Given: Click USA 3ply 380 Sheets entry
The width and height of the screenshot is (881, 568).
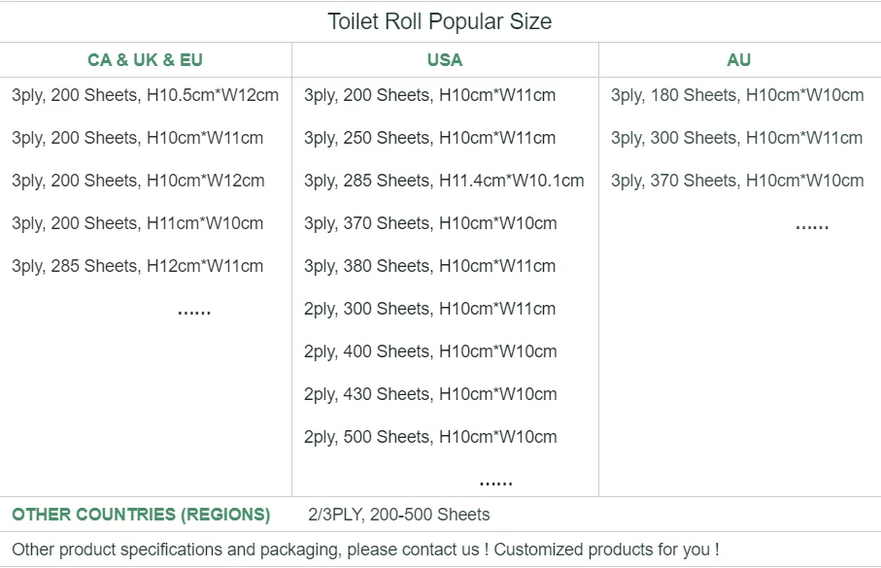Looking at the screenshot, I should point(429,266).
